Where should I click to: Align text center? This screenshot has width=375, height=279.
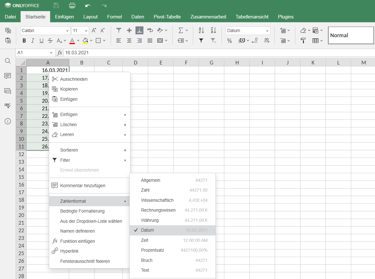(x=129, y=40)
